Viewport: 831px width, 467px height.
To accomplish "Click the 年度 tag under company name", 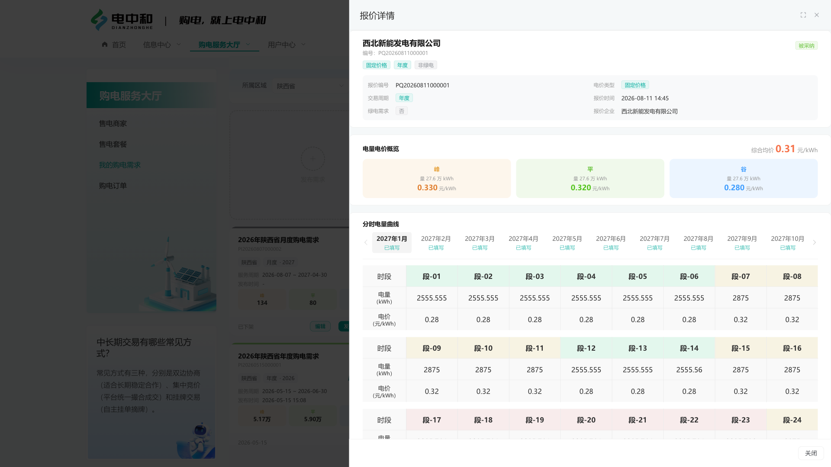I will click(x=403, y=65).
